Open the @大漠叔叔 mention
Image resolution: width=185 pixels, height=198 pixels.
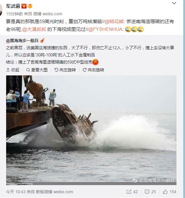click(34, 29)
